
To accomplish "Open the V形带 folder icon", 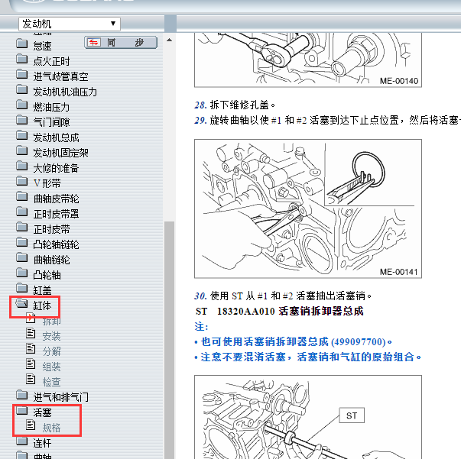I will click(21, 181).
